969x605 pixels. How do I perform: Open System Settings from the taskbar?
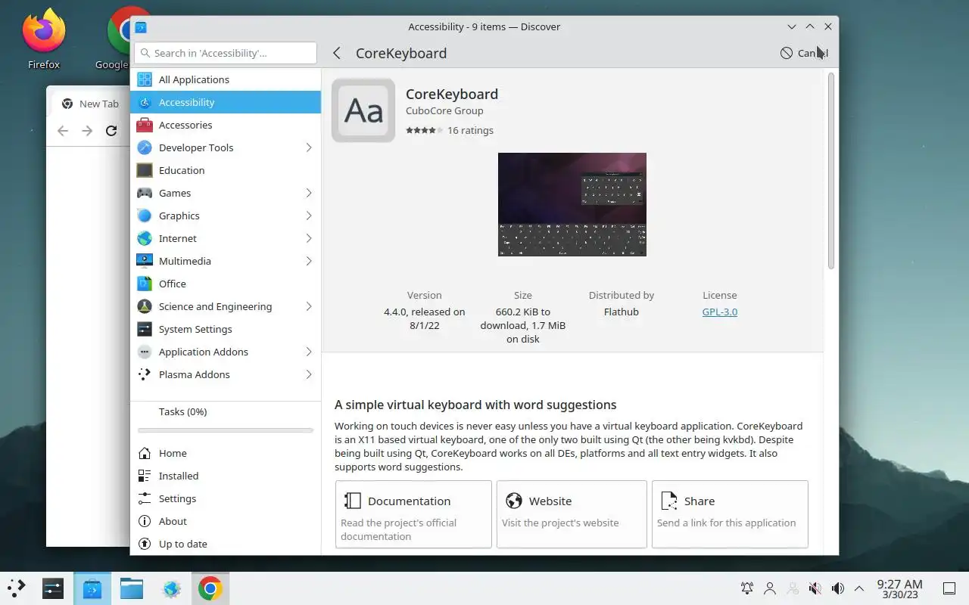[x=53, y=588]
